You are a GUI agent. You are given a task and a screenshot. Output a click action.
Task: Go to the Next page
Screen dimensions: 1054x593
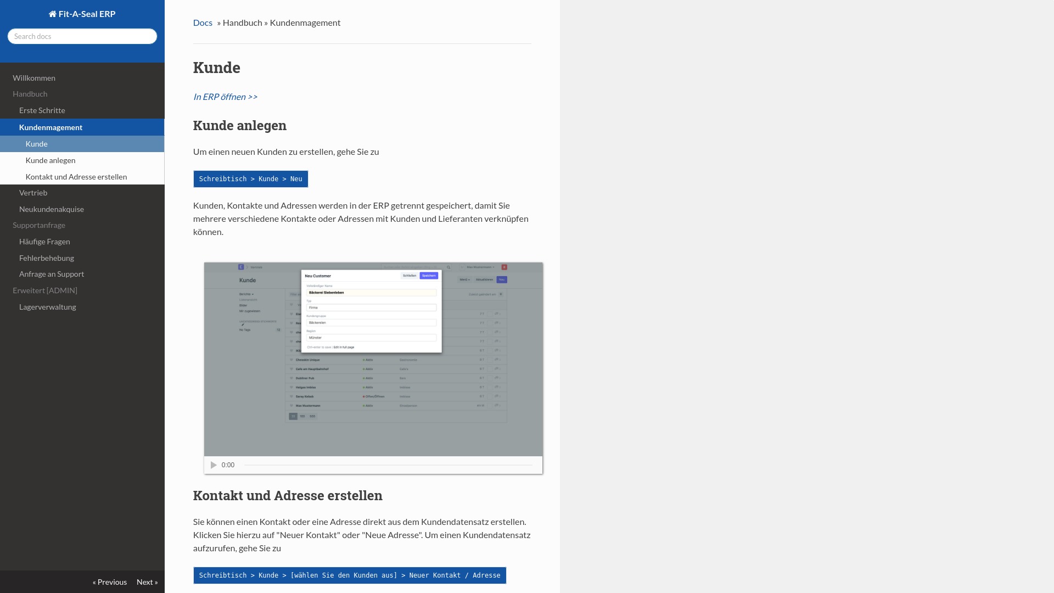point(147,582)
